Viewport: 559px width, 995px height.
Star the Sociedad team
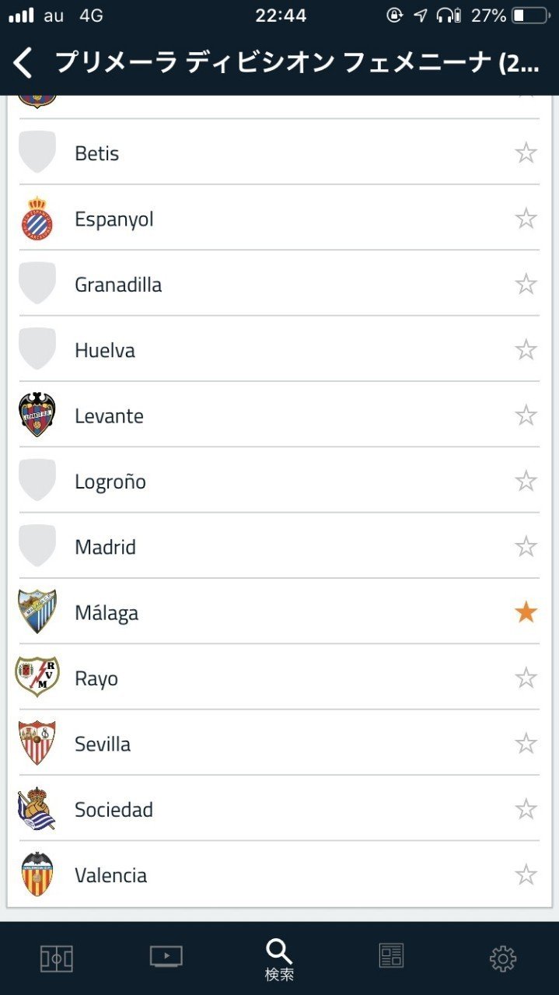click(x=526, y=809)
